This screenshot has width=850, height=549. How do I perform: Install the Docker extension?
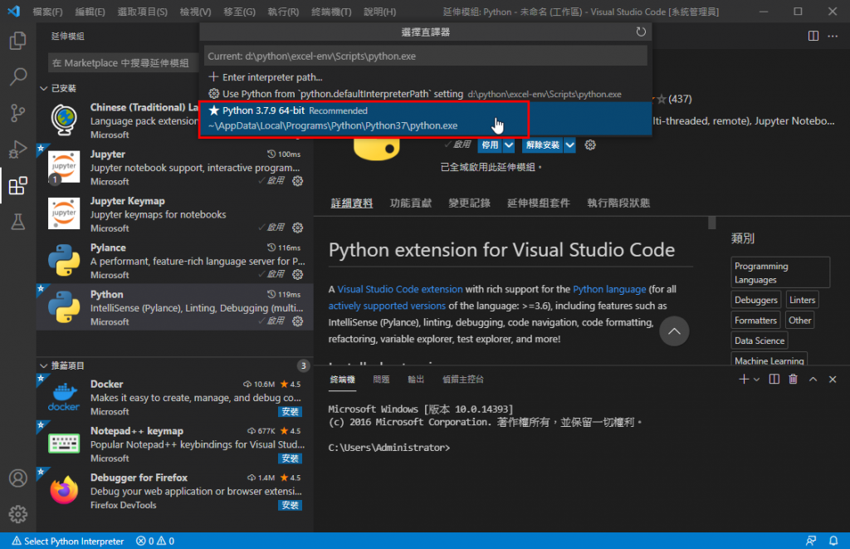[x=290, y=411]
